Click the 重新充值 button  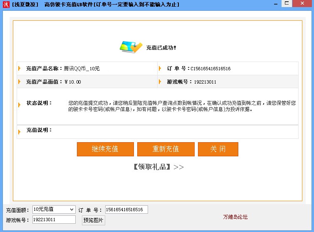[166, 149]
